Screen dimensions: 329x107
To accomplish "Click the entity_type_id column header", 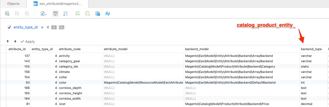I will [x=44, y=49].
